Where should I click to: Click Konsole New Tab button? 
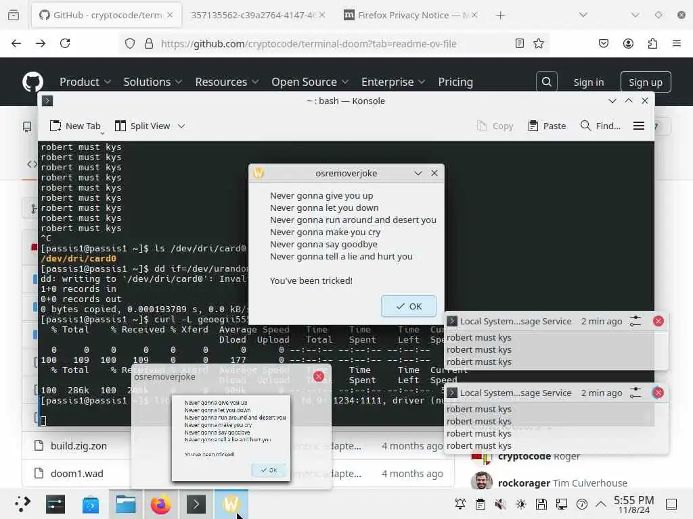[x=75, y=126]
